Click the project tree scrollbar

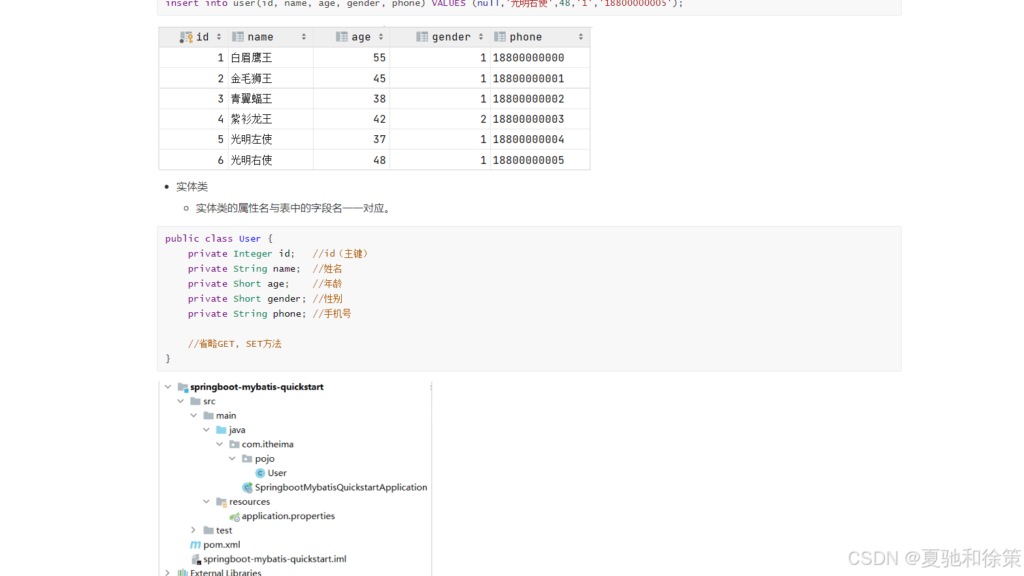(x=431, y=477)
